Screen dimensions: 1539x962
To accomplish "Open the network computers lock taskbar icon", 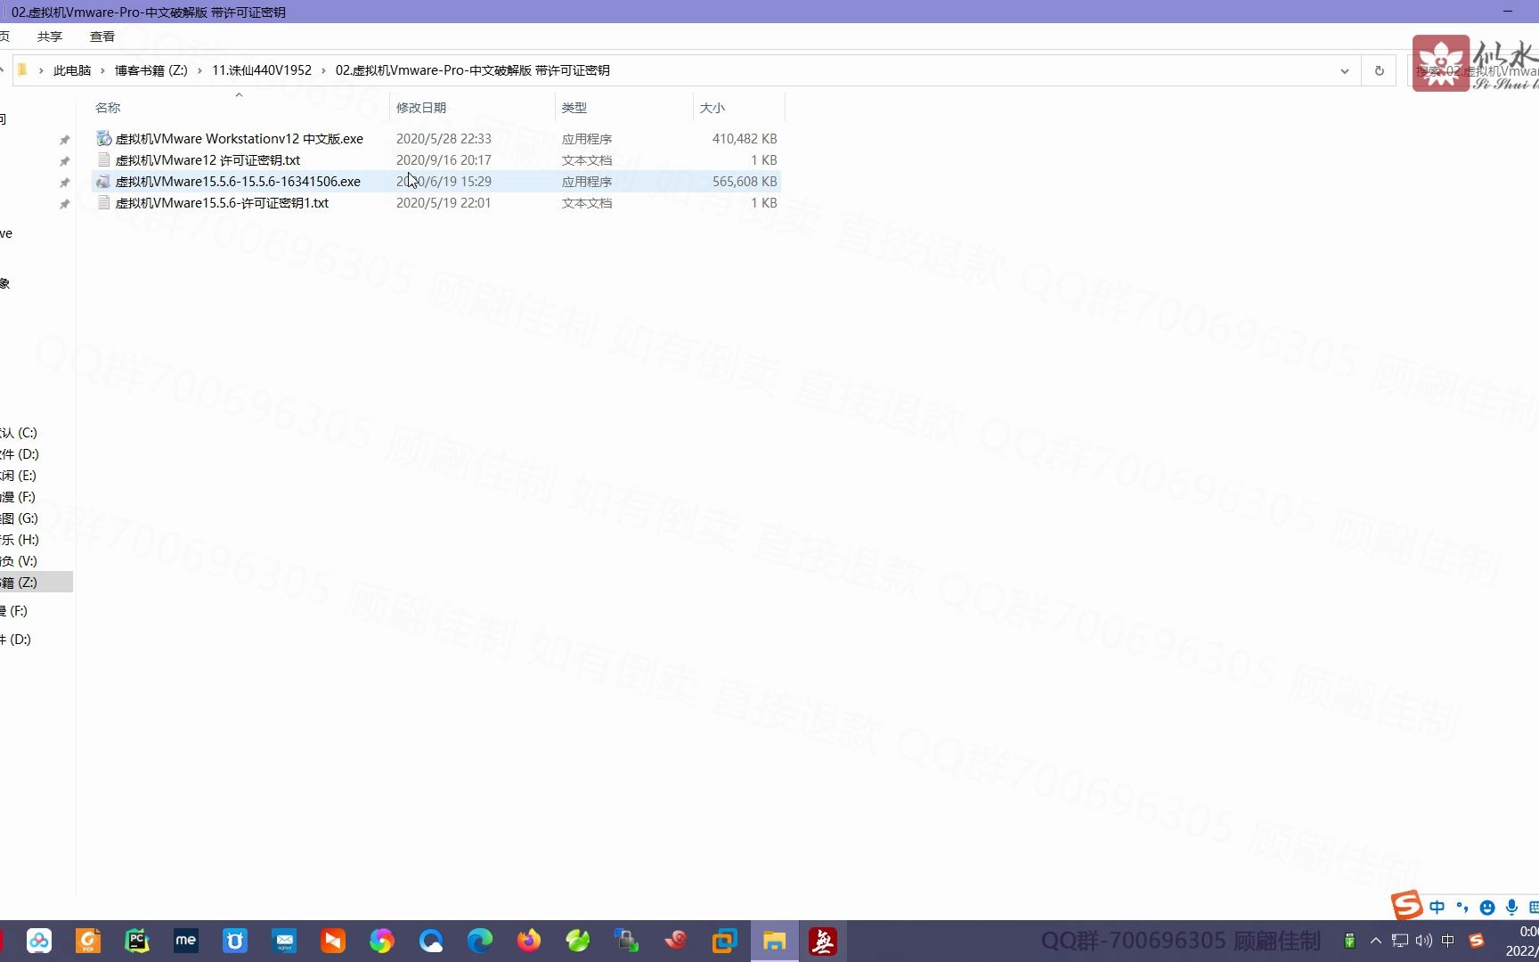I will coord(627,941).
